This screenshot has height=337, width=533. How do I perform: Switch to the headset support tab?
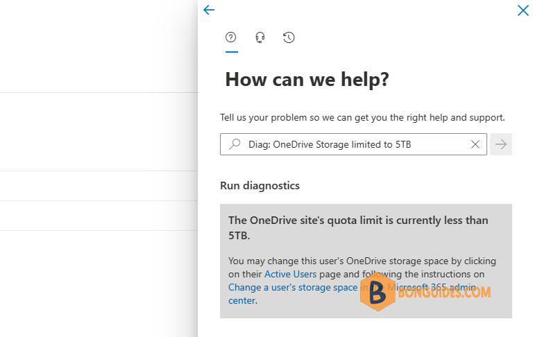click(260, 37)
